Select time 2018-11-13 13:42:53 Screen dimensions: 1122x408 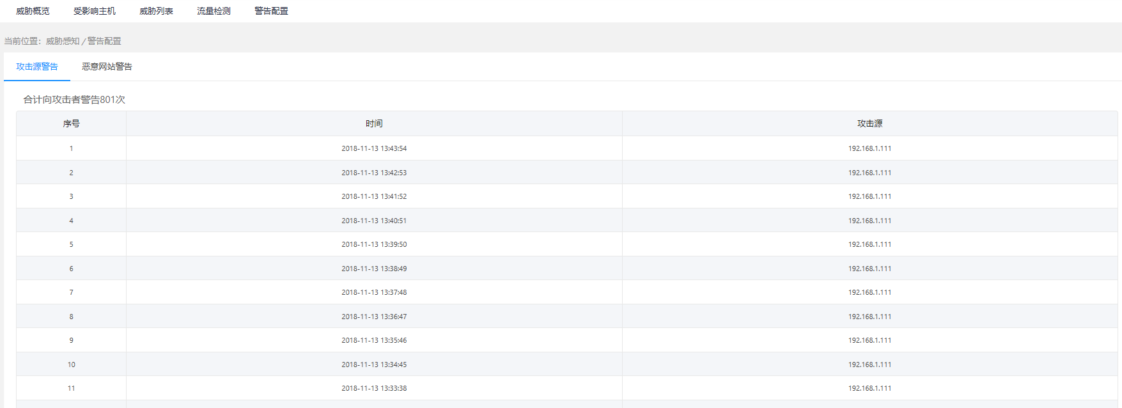[374, 173]
